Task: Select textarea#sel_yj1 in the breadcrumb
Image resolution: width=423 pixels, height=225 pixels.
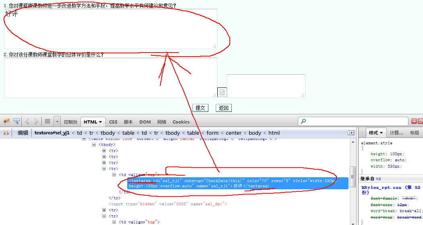Action: [52, 133]
